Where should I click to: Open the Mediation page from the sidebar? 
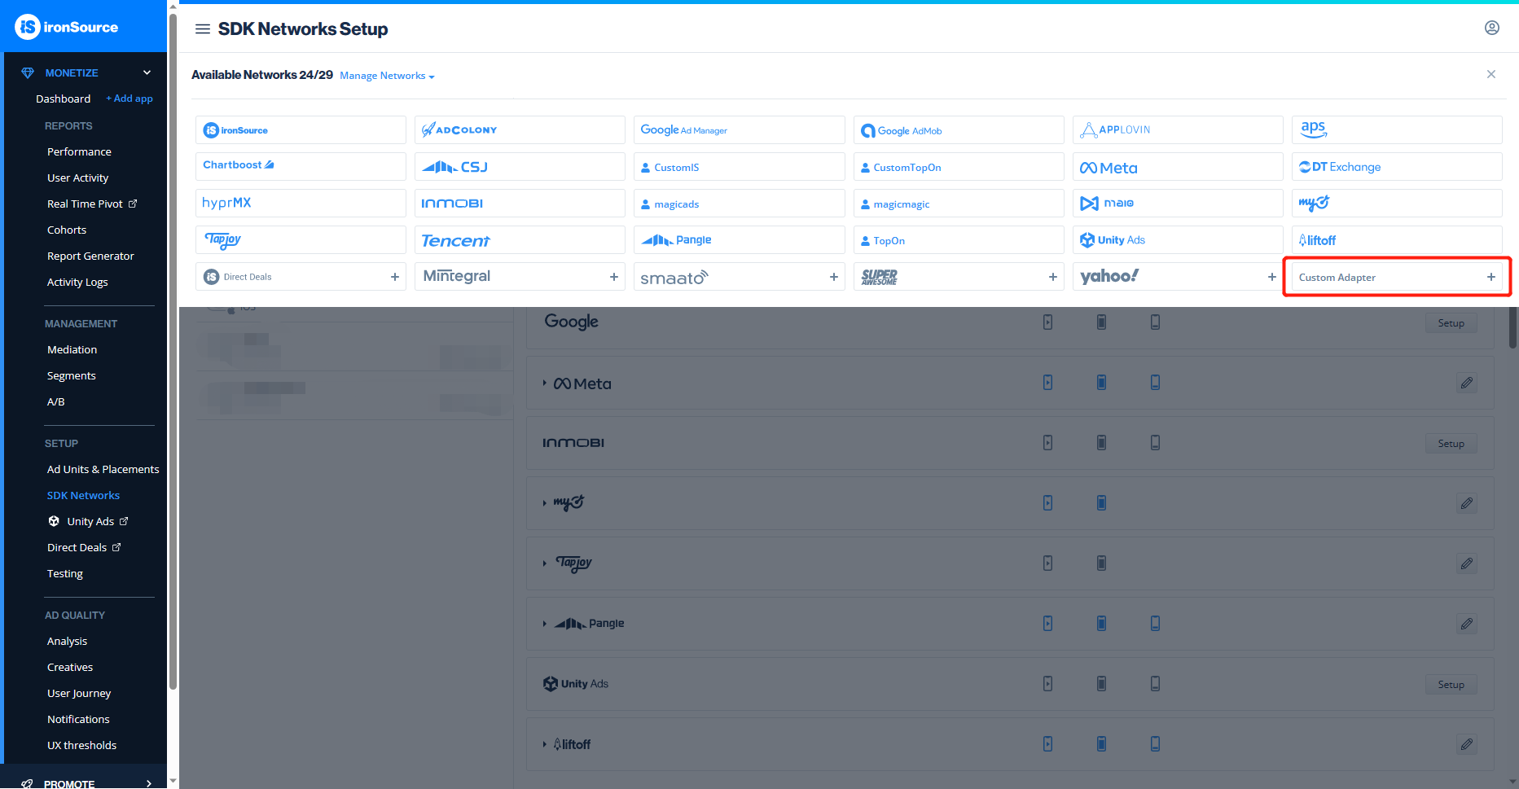[x=72, y=349]
